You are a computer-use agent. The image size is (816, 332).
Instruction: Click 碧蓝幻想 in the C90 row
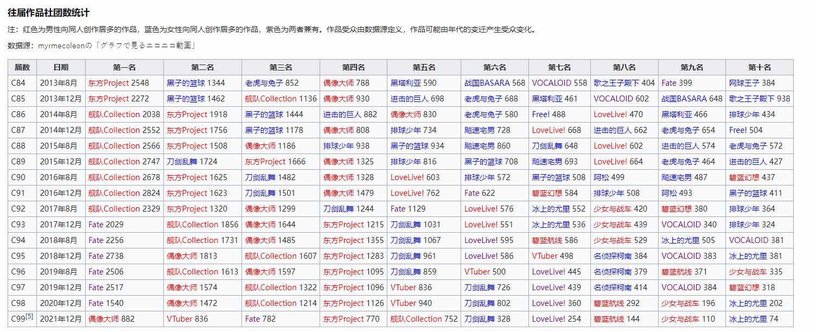click(x=744, y=177)
